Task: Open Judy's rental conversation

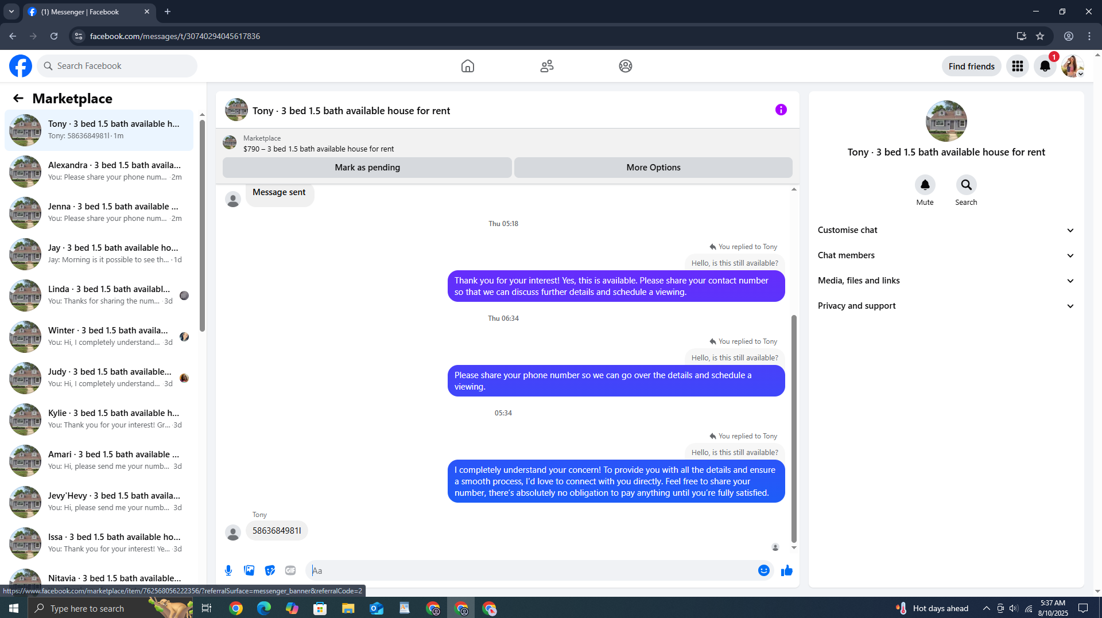Action: tap(99, 378)
